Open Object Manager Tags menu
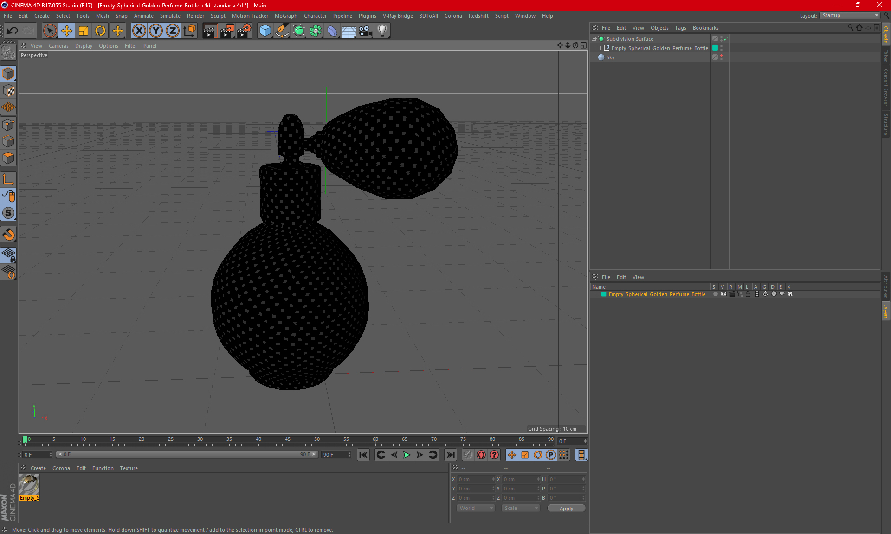This screenshot has height=534, width=891. tap(680, 28)
